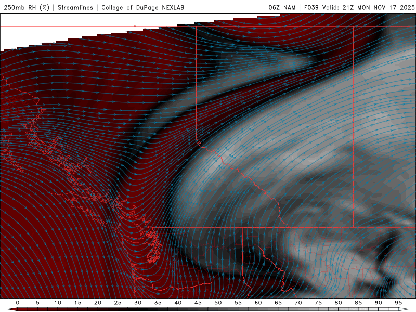Click the "95" value on color scale
Viewport: 416px width, 312px height.
(x=398, y=303)
